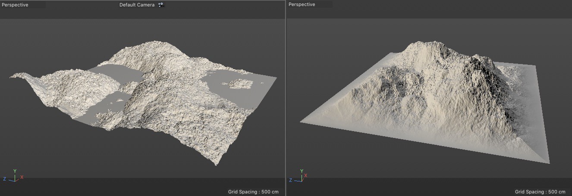Click the blue Z axis letter, right viewport

tap(291, 178)
